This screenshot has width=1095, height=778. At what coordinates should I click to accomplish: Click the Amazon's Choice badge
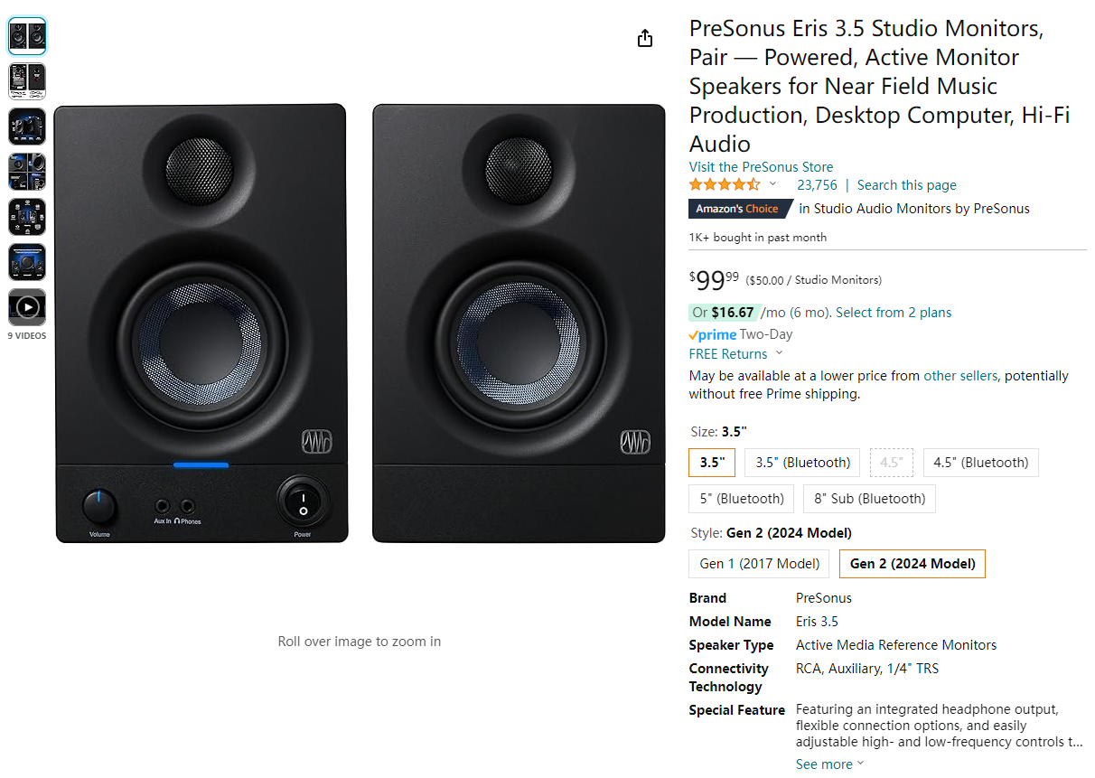coord(736,209)
